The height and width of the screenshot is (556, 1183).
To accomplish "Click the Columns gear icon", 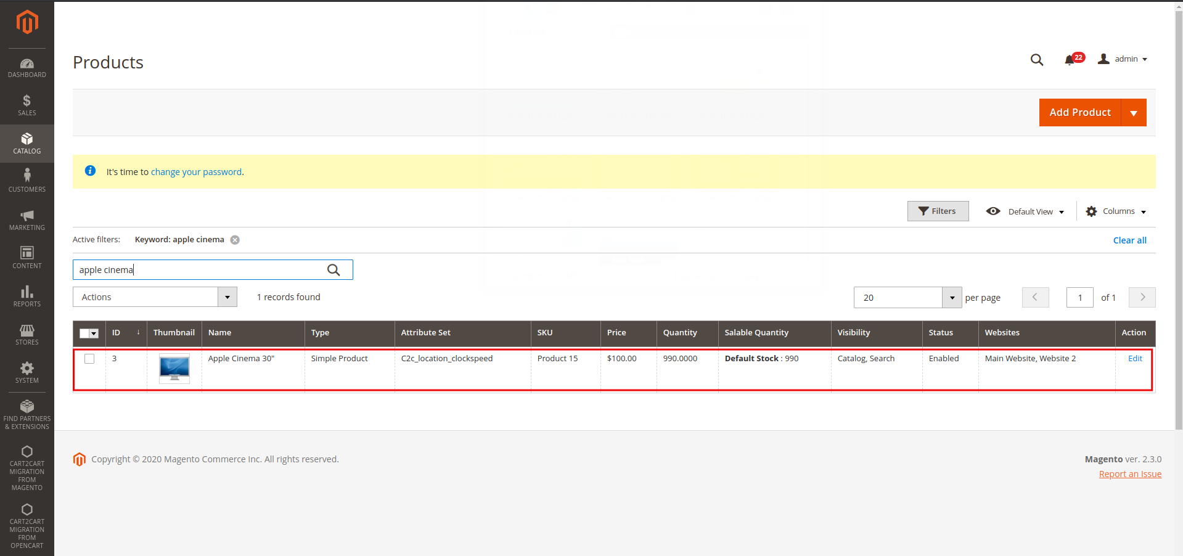I will (x=1091, y=211).
